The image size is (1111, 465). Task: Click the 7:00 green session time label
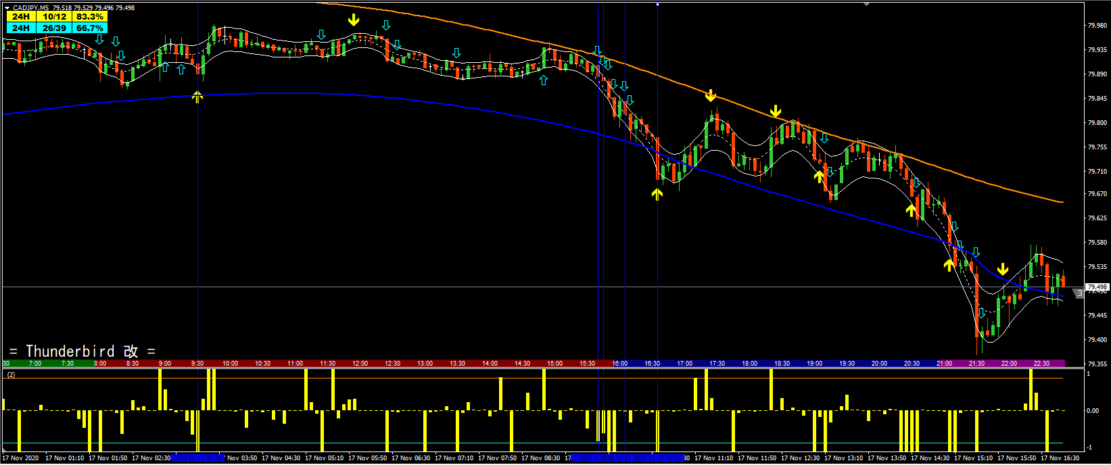(35, 364)
